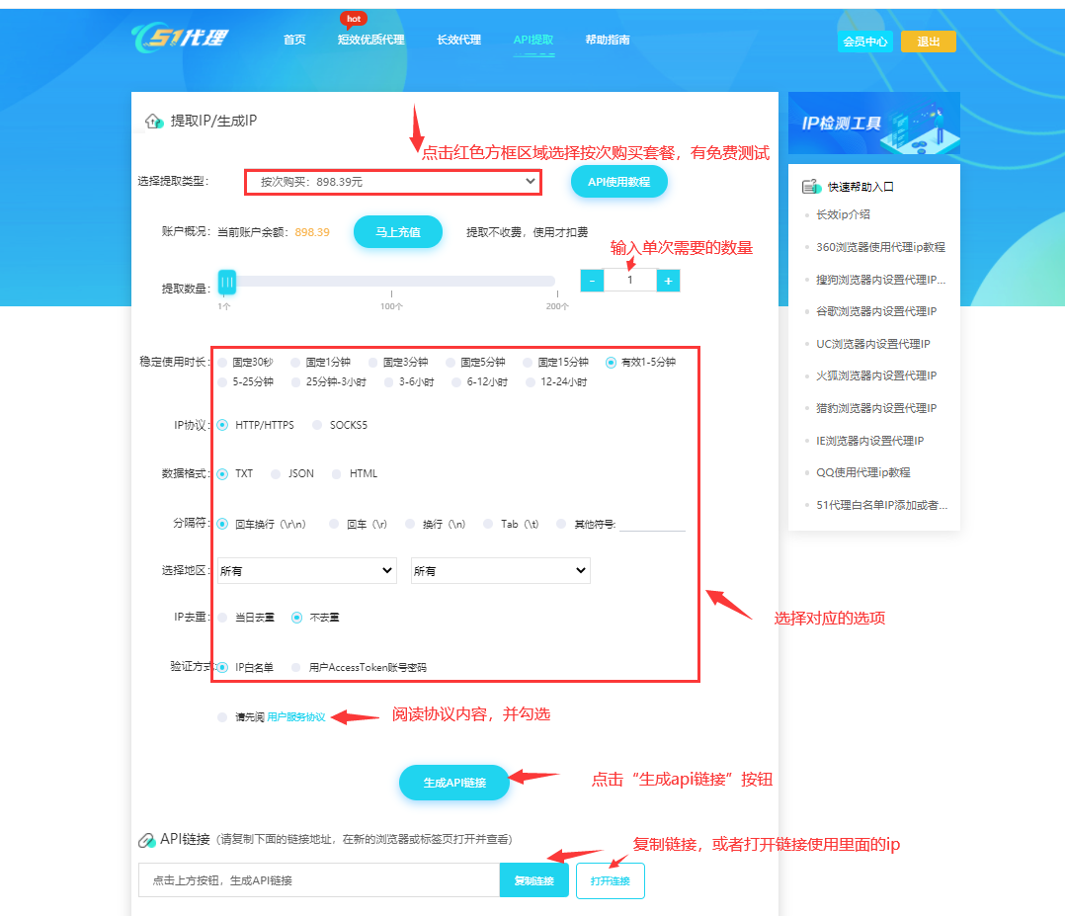Select 用户AccessToken账号密码 verification method
1065x916 pixels.
click(295, 668)
